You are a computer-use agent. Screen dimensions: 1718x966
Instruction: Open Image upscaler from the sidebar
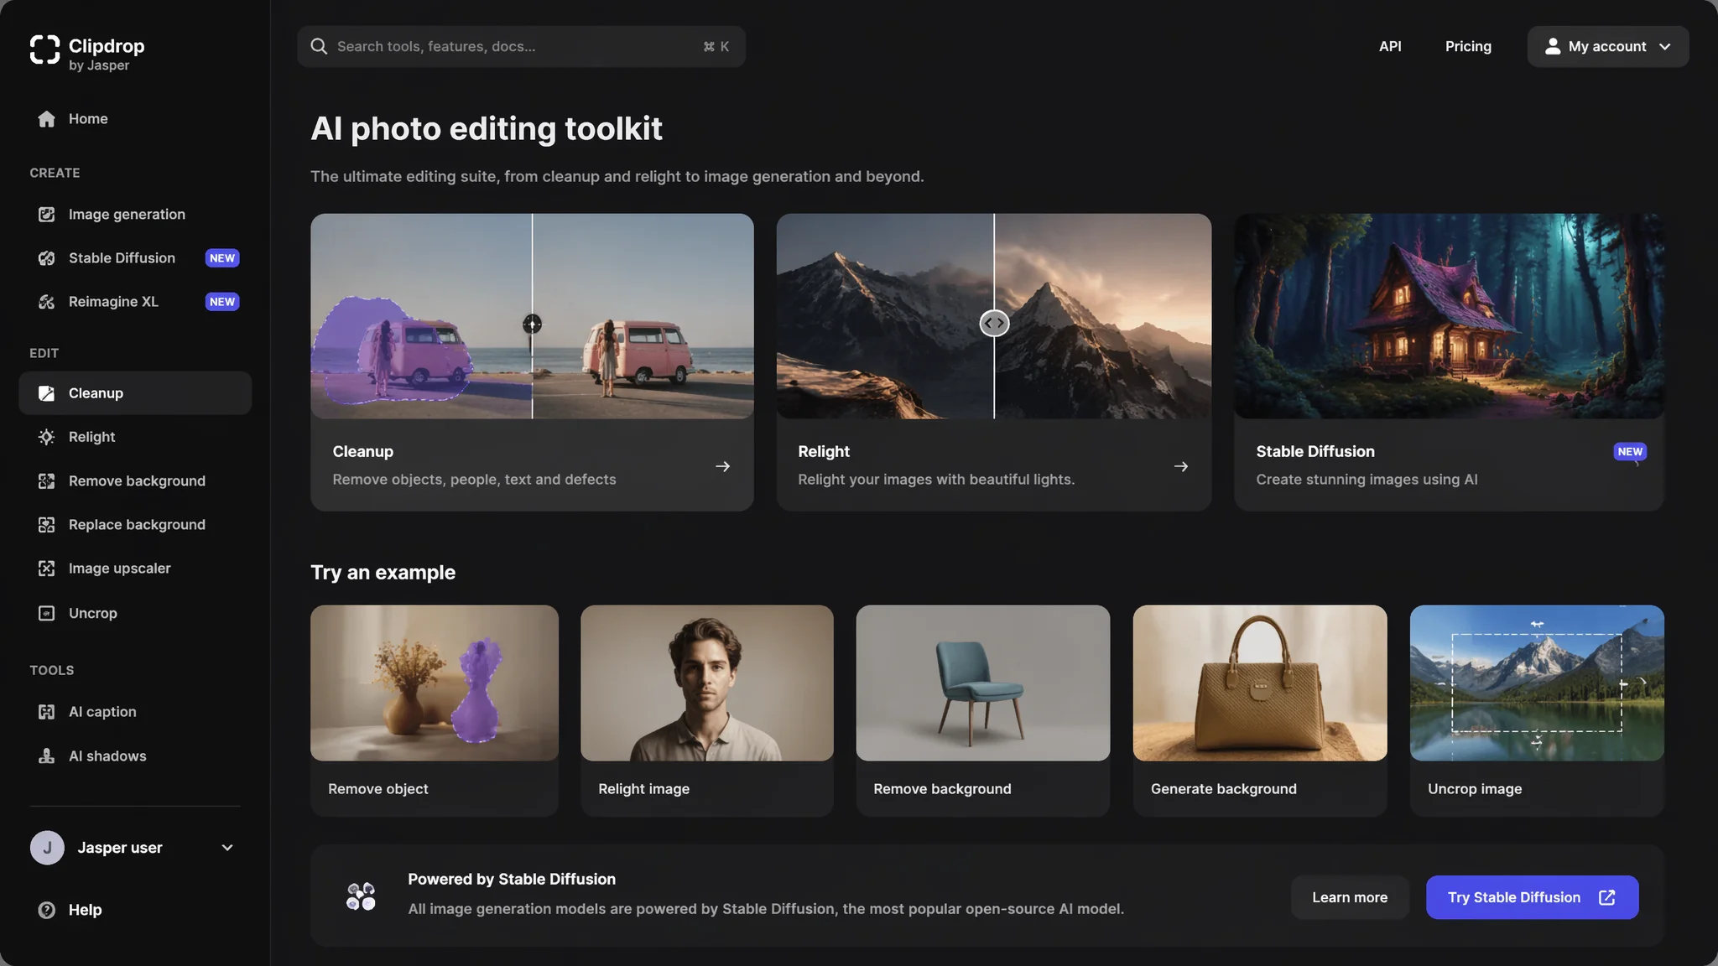[x=135, y=569]
